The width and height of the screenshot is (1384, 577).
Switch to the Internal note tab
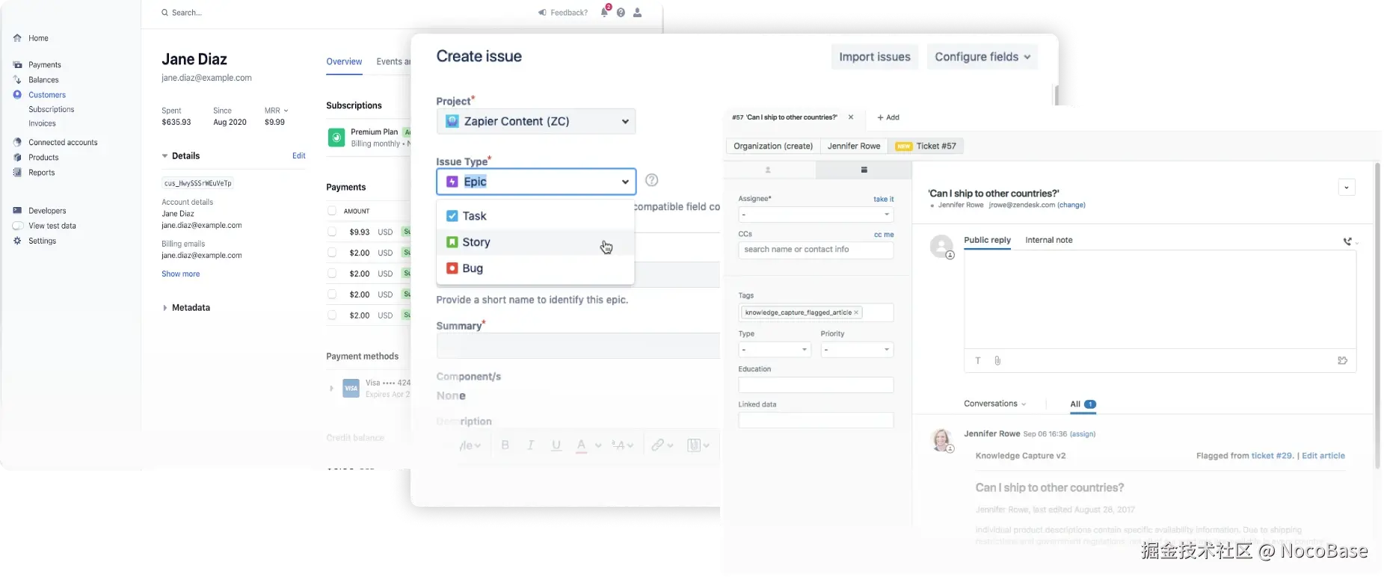click(x=1048, y=240)
